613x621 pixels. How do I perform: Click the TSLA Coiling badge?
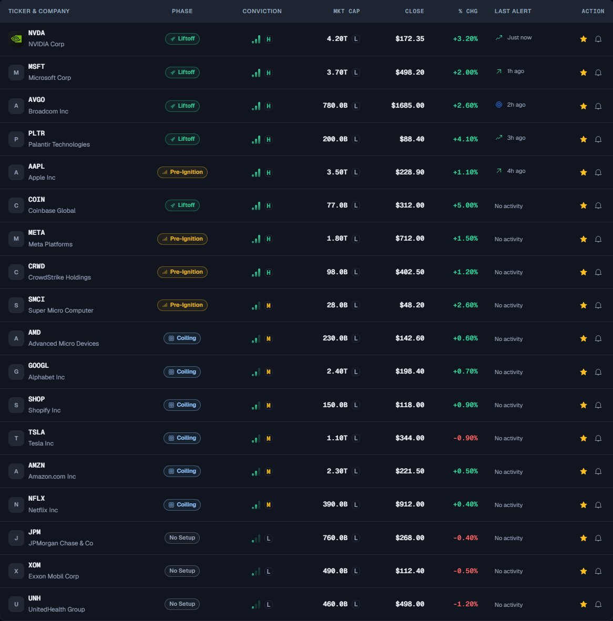click(x=182, y=438)
